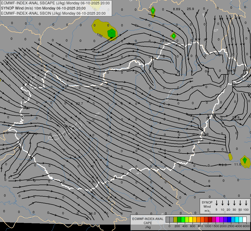Click the 1000 tick label in CAPE scale
This screenshot has width=251, height=231.
tap(208, 226)
